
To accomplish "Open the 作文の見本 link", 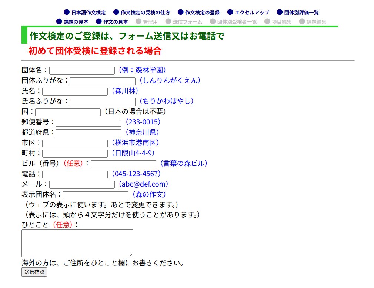I will (116, 22).
